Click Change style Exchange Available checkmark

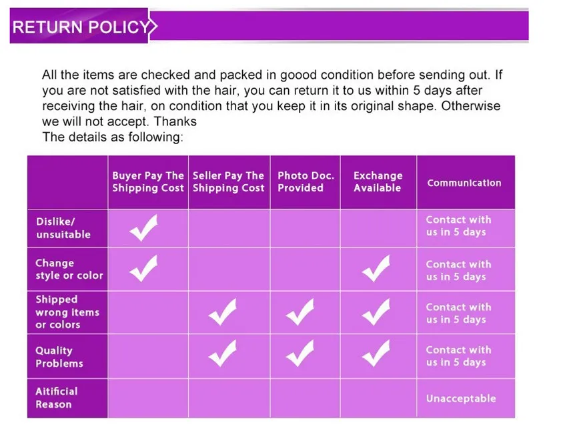click(376, 269)
